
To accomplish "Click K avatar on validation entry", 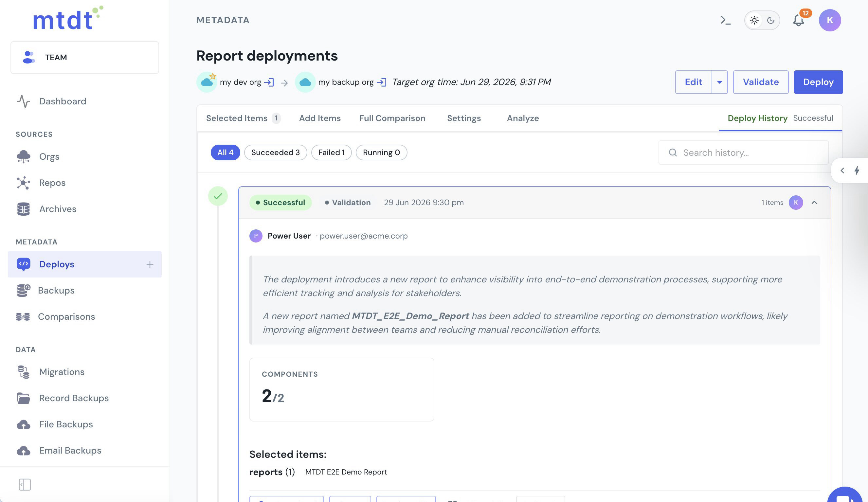I will (796, 203).
